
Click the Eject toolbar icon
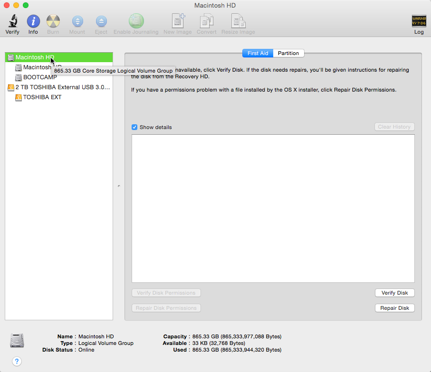tap(101, 21)
